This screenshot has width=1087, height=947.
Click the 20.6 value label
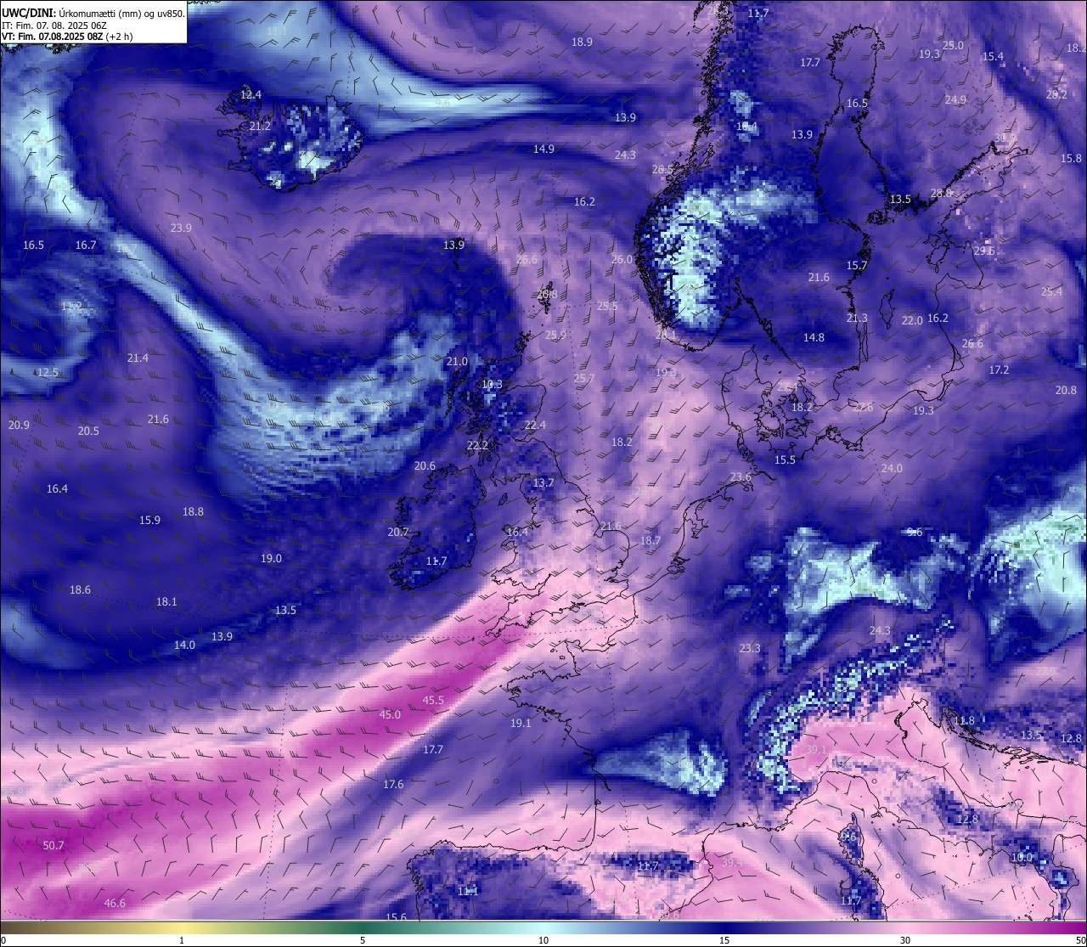pos(425,466)
